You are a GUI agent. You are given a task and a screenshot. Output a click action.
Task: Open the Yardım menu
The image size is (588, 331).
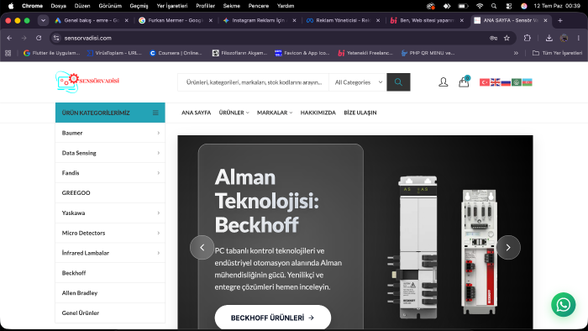pos(286,6)
